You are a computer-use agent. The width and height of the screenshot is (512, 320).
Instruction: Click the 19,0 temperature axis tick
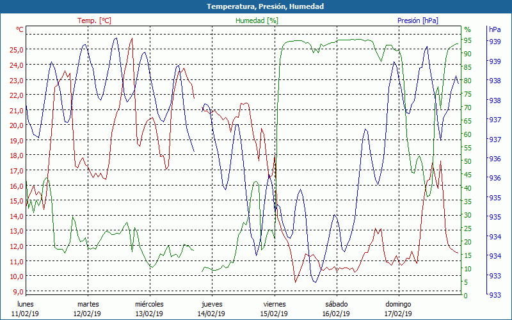17,140
